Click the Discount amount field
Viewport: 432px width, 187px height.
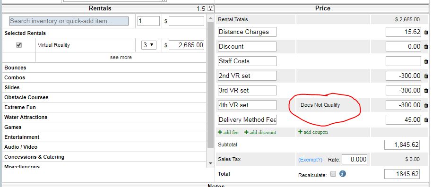point(403,47)
